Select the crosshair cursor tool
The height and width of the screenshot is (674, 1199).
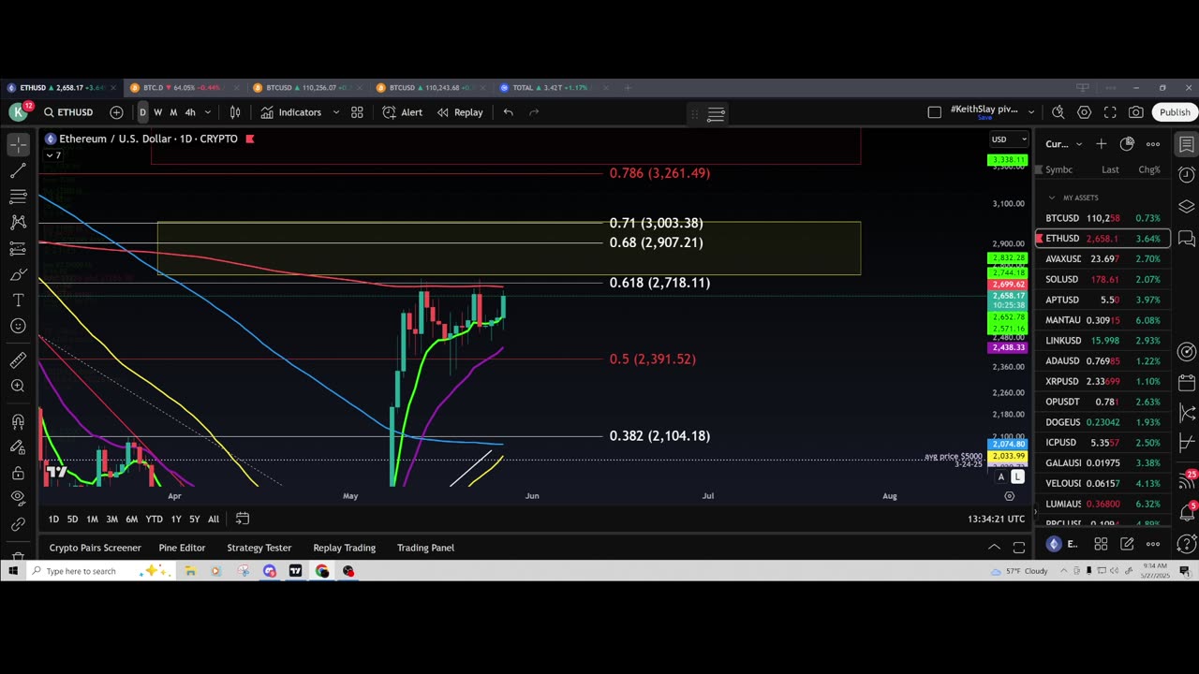tap(18, 145)
